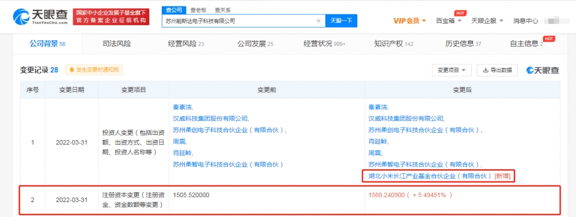Expand the 天眼企服 dropdown menu
Screen dimensions: 576x217
487,21
